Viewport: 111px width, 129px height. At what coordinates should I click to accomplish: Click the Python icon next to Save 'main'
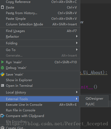pos(2,74)
